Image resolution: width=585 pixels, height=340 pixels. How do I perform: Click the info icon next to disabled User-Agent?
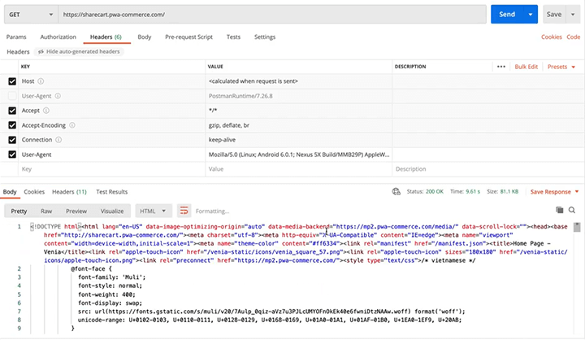tap(58, 96)
